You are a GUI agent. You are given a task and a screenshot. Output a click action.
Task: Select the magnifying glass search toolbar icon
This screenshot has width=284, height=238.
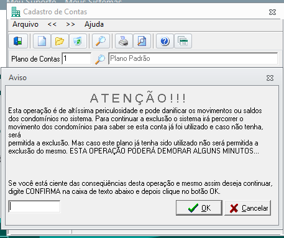pyautogui.click(x=101, y=41)
